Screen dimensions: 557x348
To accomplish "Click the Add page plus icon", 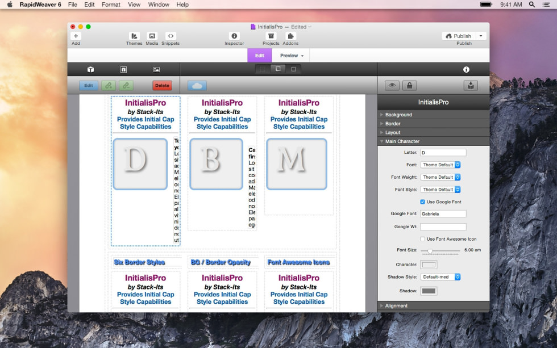I will point(76,36).
